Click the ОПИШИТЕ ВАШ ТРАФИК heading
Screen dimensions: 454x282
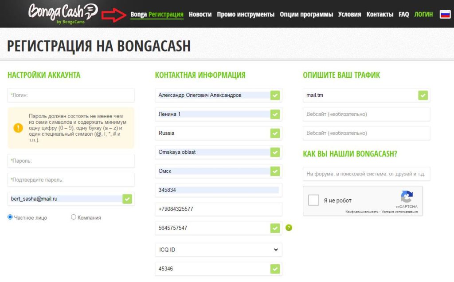341,75
